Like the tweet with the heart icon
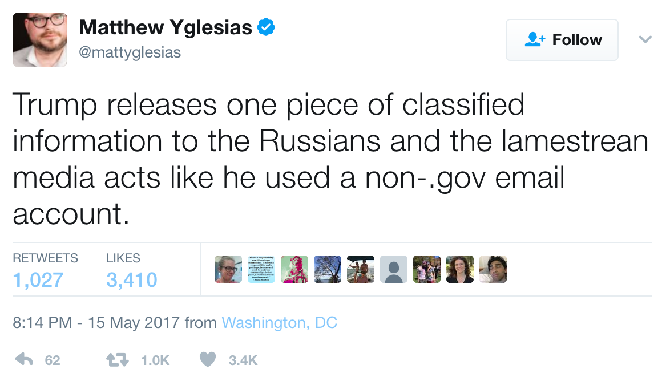Image resolution: width=670 pixels, height=381 pixels. (208, 359)
